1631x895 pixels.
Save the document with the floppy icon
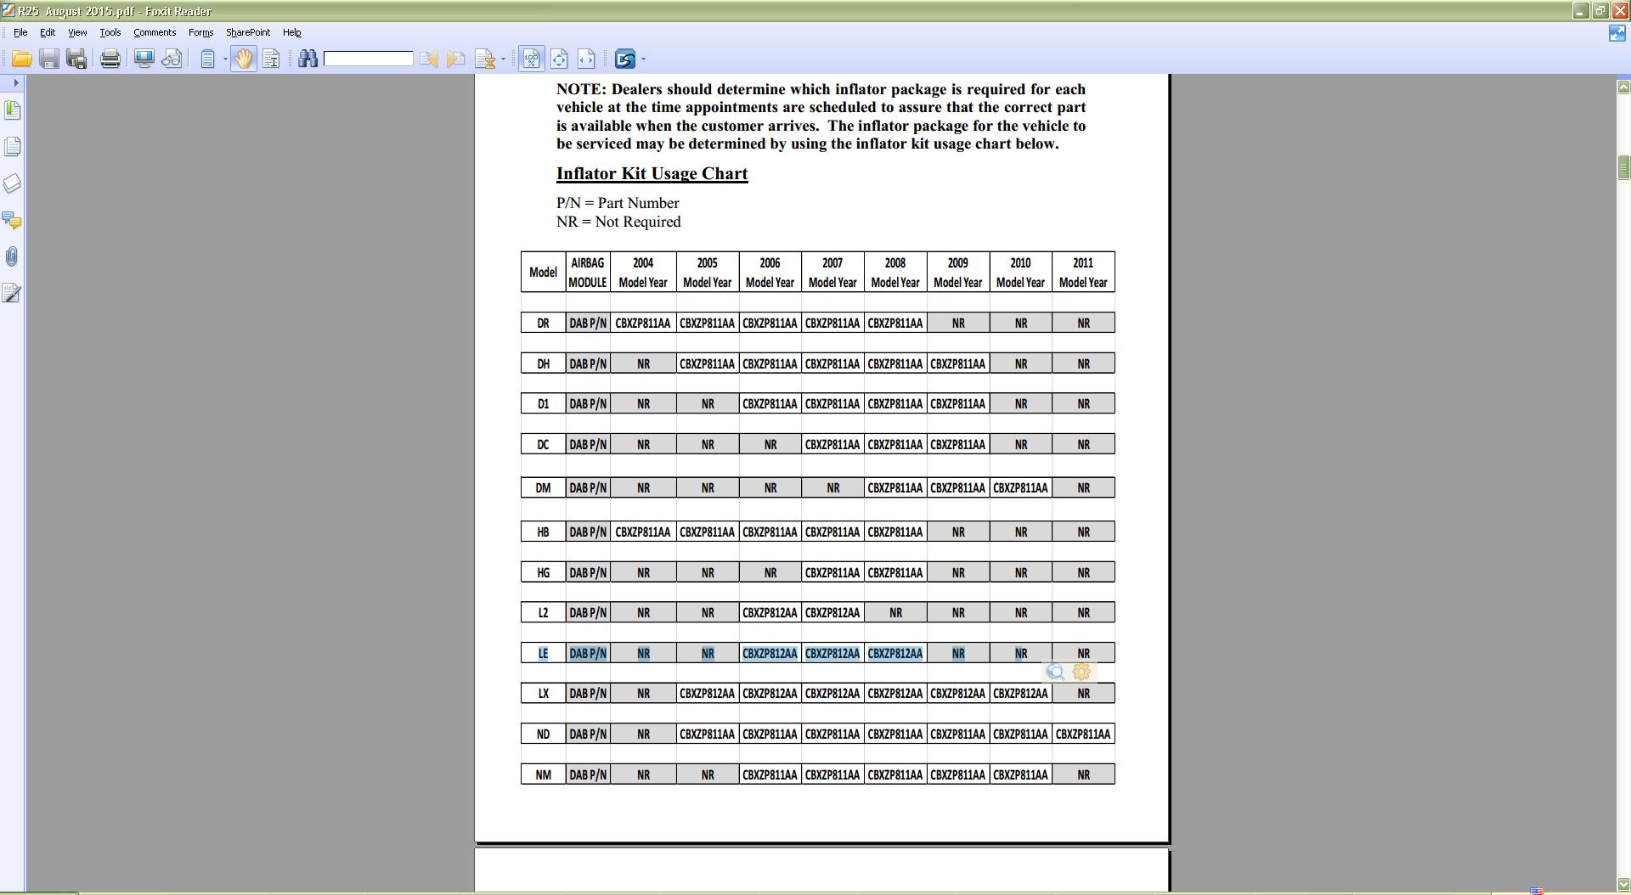coord(49,59)
